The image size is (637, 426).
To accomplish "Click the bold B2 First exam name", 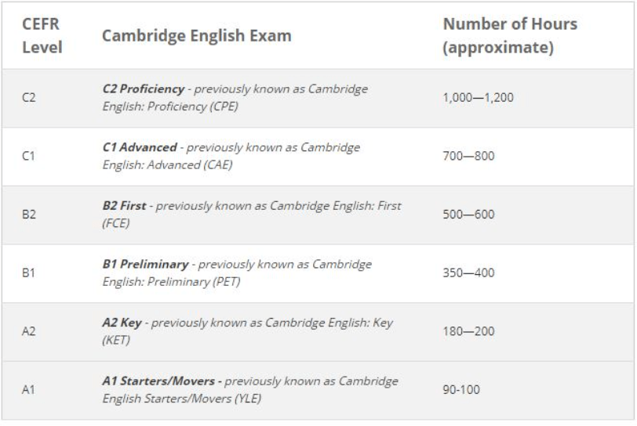I will click(126, 206).
